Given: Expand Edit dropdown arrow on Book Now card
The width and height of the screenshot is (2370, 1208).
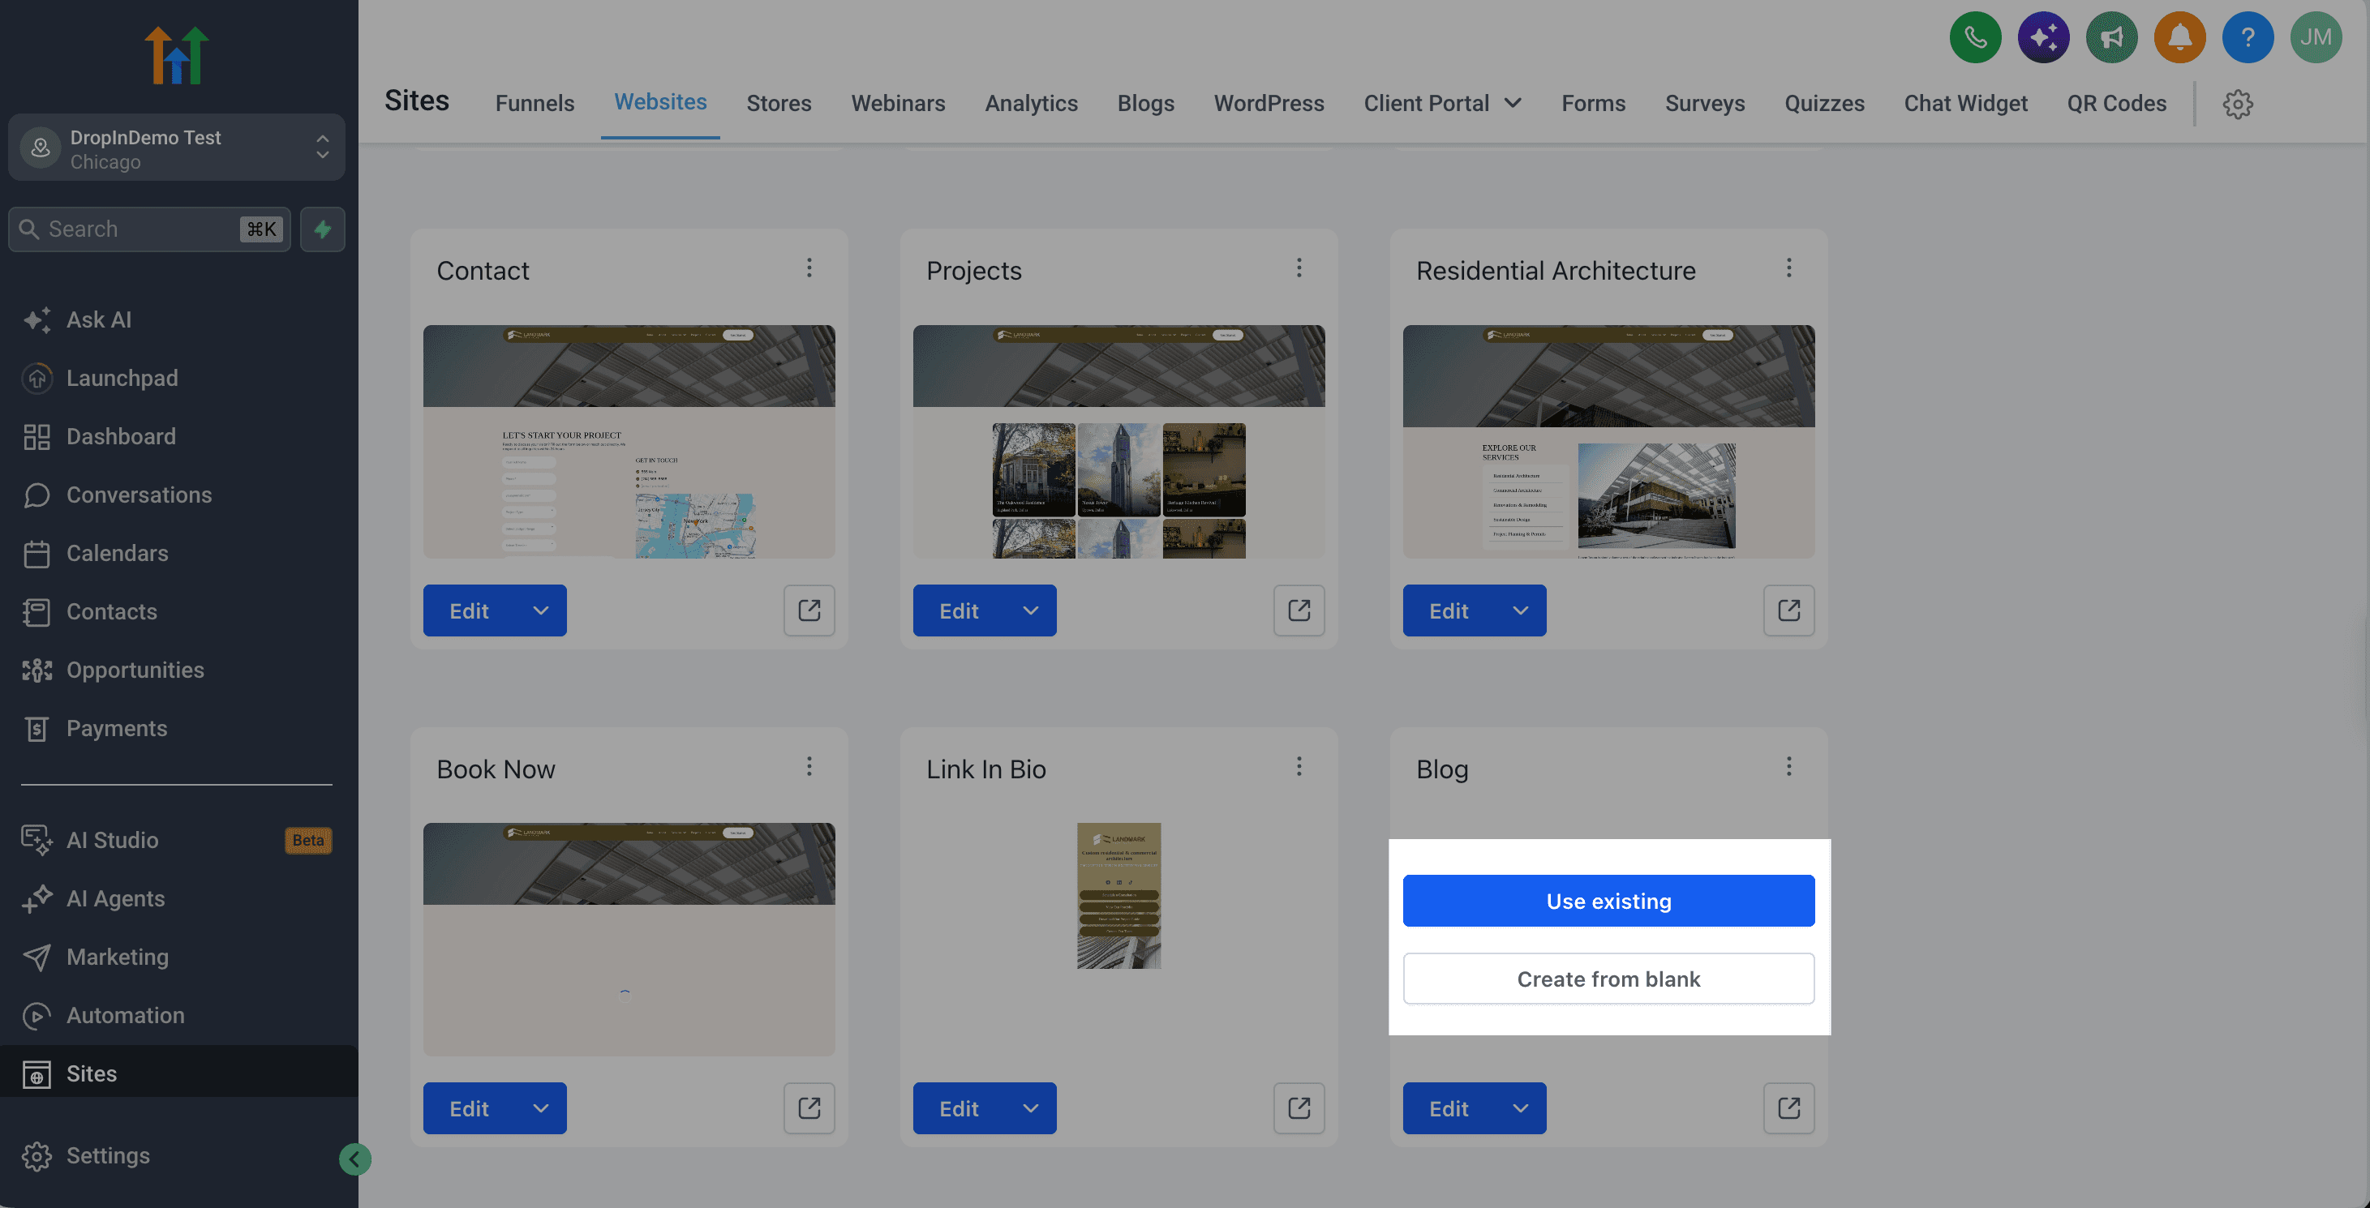Looking at the screenshot, I should click(x=541, y=1109).
